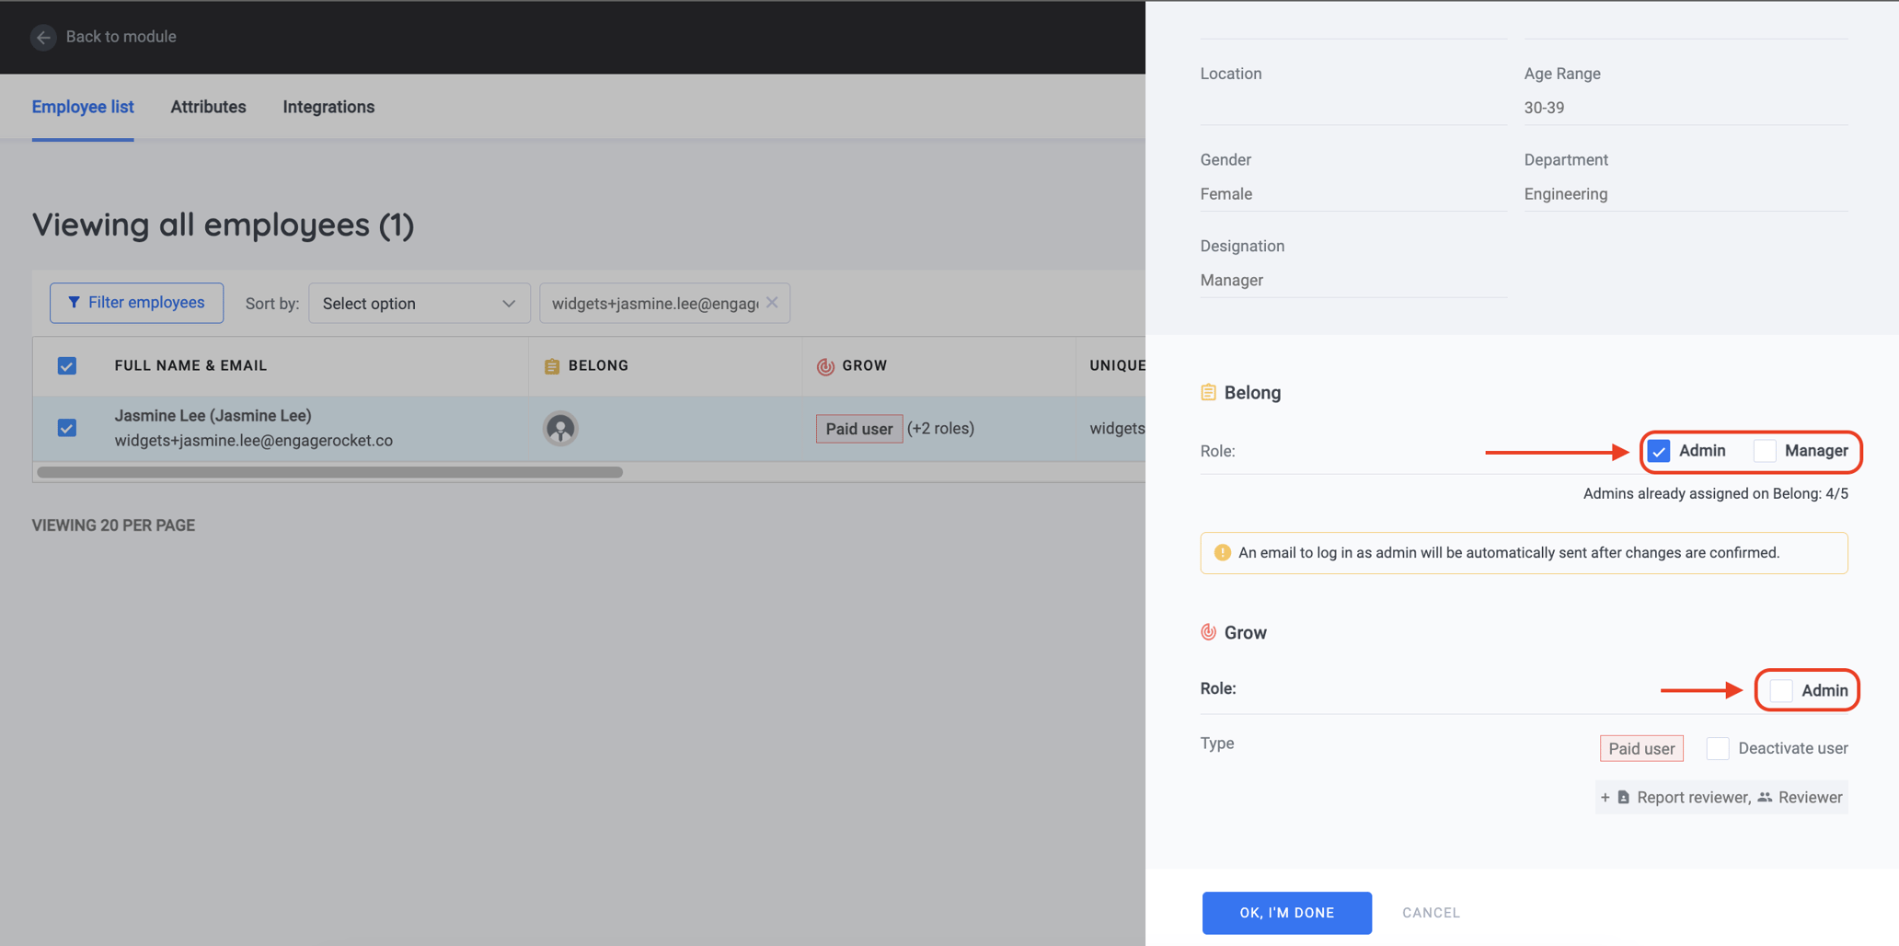This screenshot has width=1899, height=946.
Task: Open the Integrations tab
Action: point(328,106)
